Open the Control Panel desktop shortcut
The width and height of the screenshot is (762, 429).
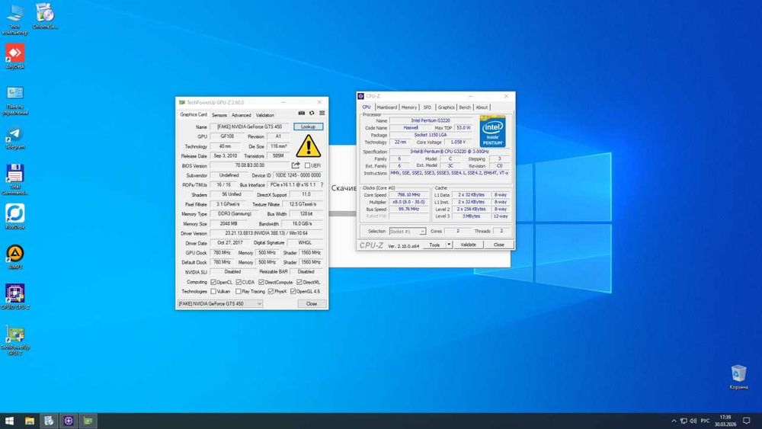click(14, 101)
